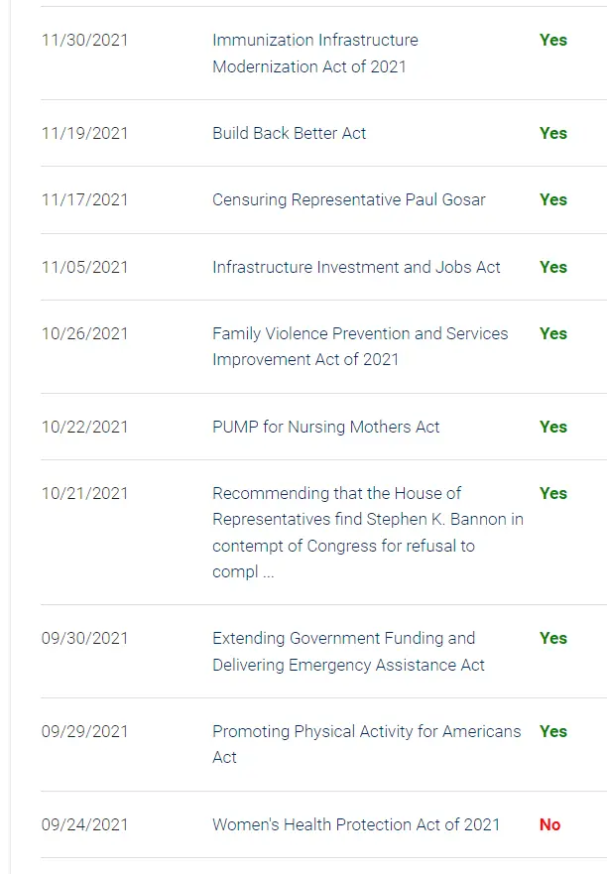
Task: Open PUMP for Nursing Mothers Act
Action: click(x=326, y=427)
